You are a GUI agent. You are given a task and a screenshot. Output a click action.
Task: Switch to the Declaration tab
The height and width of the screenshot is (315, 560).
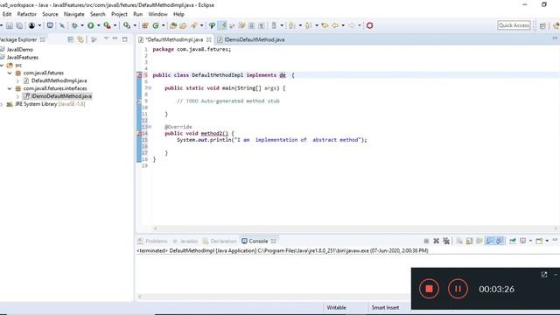[x=220, y=241]
